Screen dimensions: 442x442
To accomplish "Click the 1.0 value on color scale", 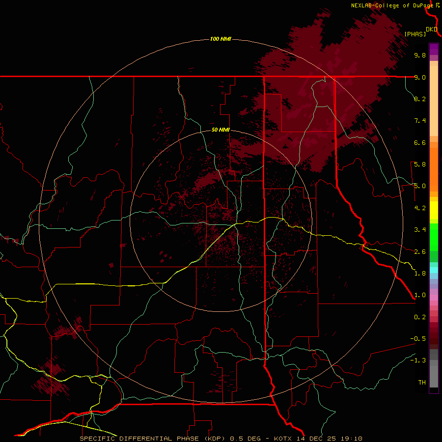I will [420, 295].
